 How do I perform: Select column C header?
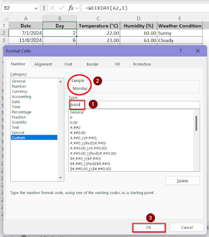click(x=98, y=19)
